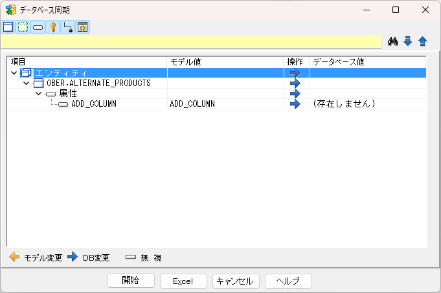The image size is (441, 293).
Task: Click the 操作 column header
Action: coord(297,62)
